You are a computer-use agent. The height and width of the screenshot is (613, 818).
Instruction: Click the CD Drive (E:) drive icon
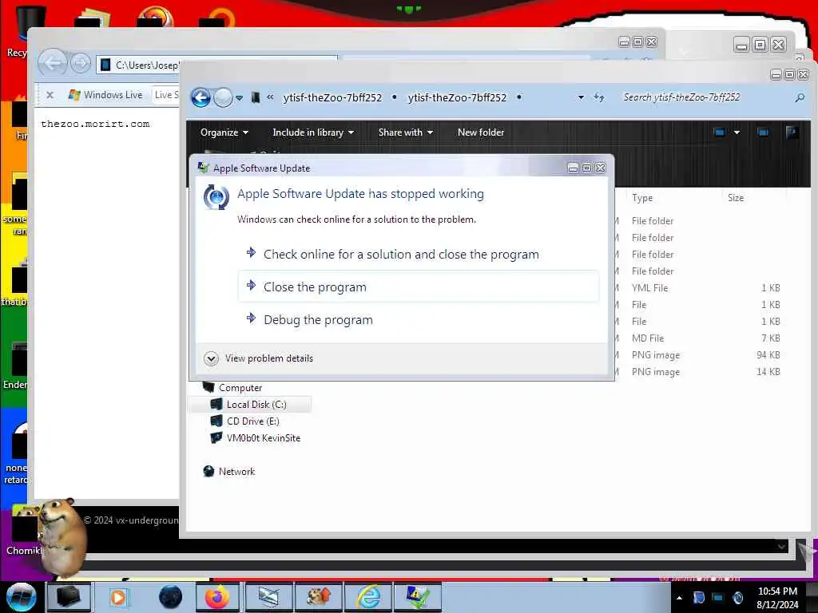[x=216, y=421]
